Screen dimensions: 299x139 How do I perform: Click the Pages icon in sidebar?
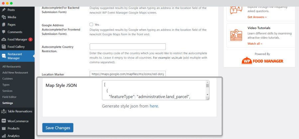click(x=4, y=25)
